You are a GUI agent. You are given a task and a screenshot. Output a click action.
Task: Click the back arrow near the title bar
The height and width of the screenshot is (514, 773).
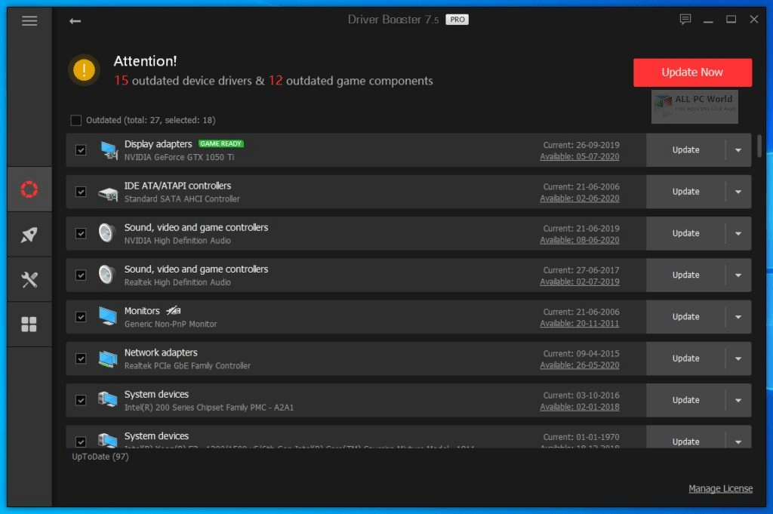point(75,21)
